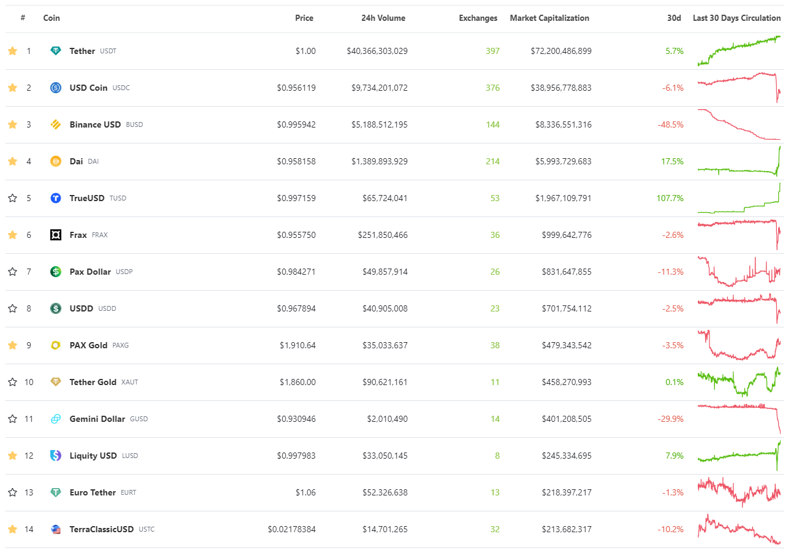Viewport: 791px width, 550px height.
Task: Open the TerraClassicUSD name link
Action: point(102,529)
